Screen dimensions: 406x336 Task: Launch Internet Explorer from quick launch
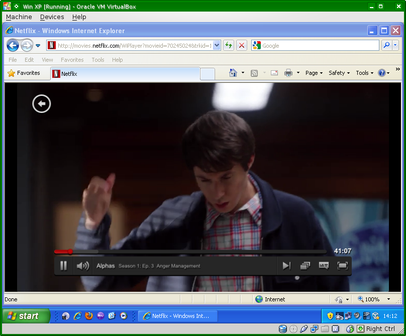click(x=77, y=316)
